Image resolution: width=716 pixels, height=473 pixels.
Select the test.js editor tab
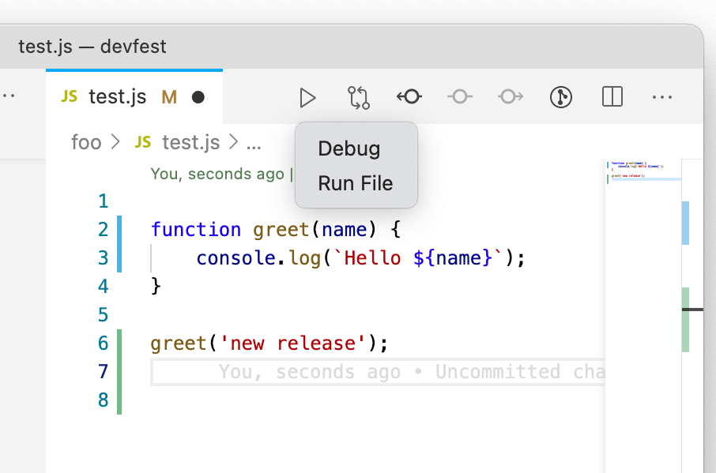pyautogui.click(x=117, y=97)
